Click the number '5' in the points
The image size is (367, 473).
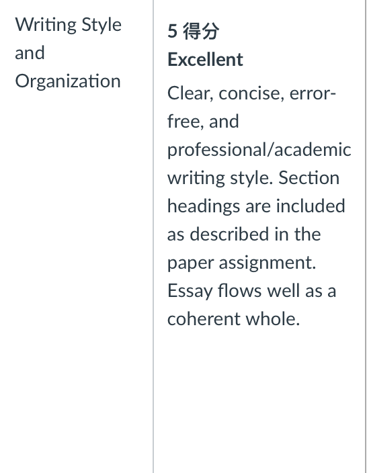172,31
